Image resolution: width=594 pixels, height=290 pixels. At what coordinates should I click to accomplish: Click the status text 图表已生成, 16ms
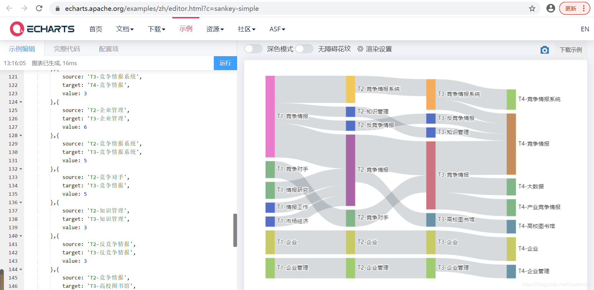pyautogui.click(x=54, y=63)
